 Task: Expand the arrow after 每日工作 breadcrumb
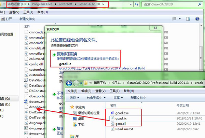click(109, 83)
